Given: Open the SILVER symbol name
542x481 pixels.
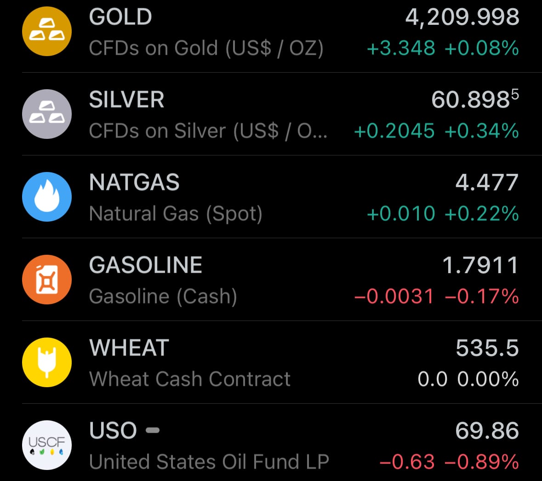Looking at the screenshot, I should [126, 100].
